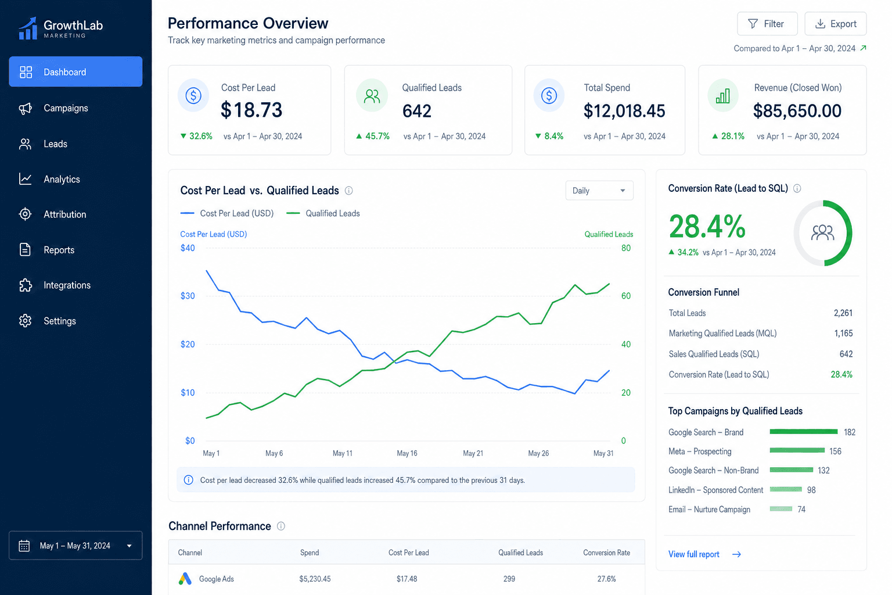This screenshot has height=595, width=892.
Task: Select the Google Ads channel row
Action: (407, 579)
